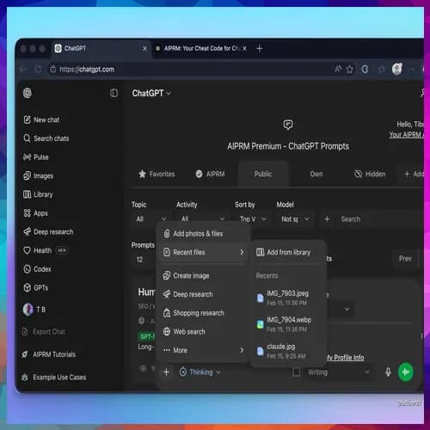
Task: Choose Add photos & files menu item
Action: [x=203, y=234]
